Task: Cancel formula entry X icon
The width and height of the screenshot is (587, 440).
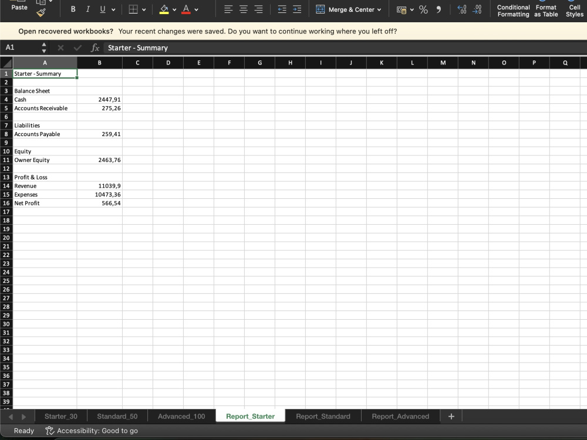Action: (x=60, y=48)
